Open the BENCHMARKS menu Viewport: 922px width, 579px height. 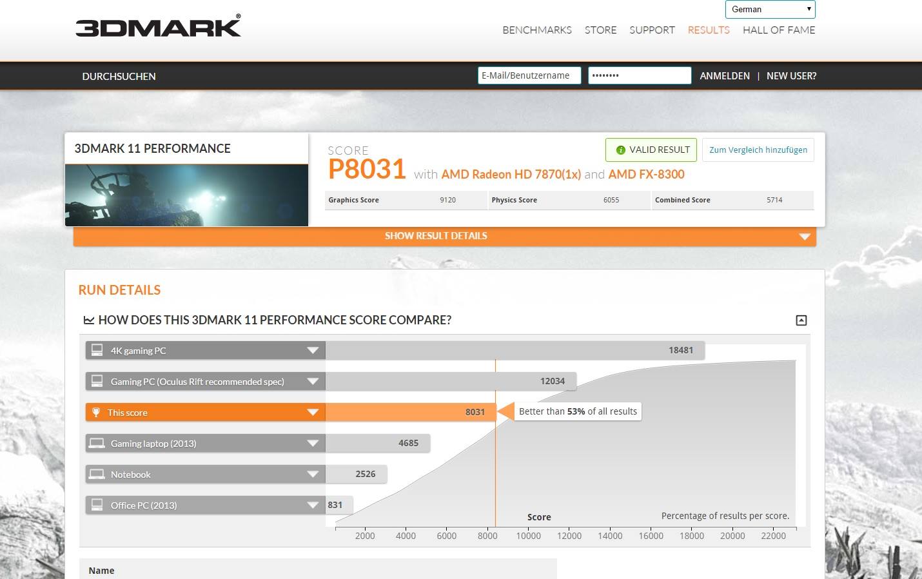(537, 30)
